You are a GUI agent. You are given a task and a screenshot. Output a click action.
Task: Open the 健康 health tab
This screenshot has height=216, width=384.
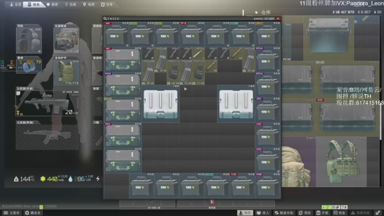(52, 4)
